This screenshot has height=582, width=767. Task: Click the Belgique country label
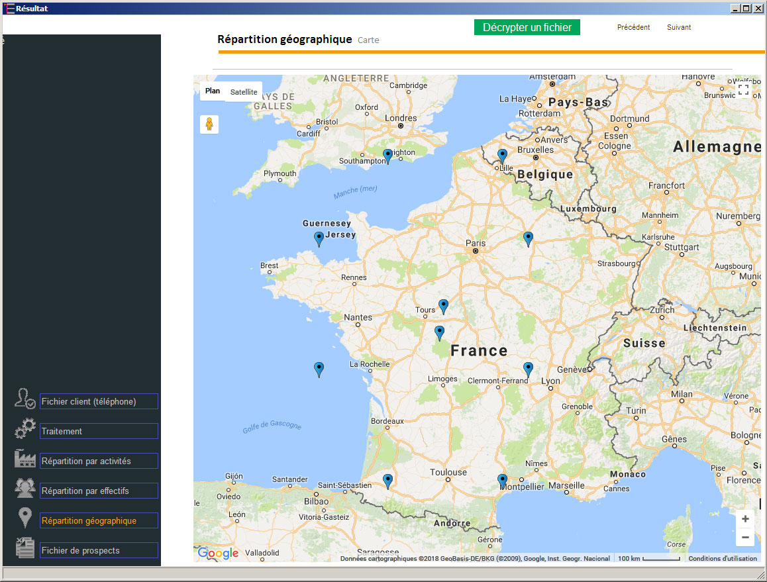(x=545, y=174)
